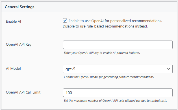Click the chevron arrow of the AI Model select
This screenshot has height=110, width=178.
pyautogui.click(x=169, y=69)
